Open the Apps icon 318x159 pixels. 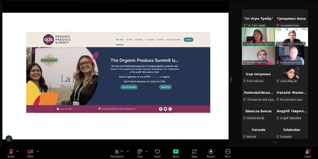[x=194, y=151]
